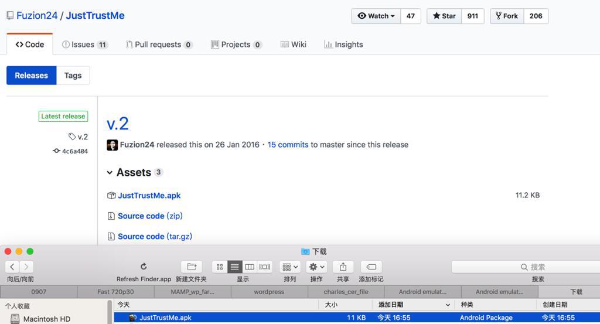600x324 pixels.
Task: Click the 今天 group header in Finder
Action: (x=123, y=305)
